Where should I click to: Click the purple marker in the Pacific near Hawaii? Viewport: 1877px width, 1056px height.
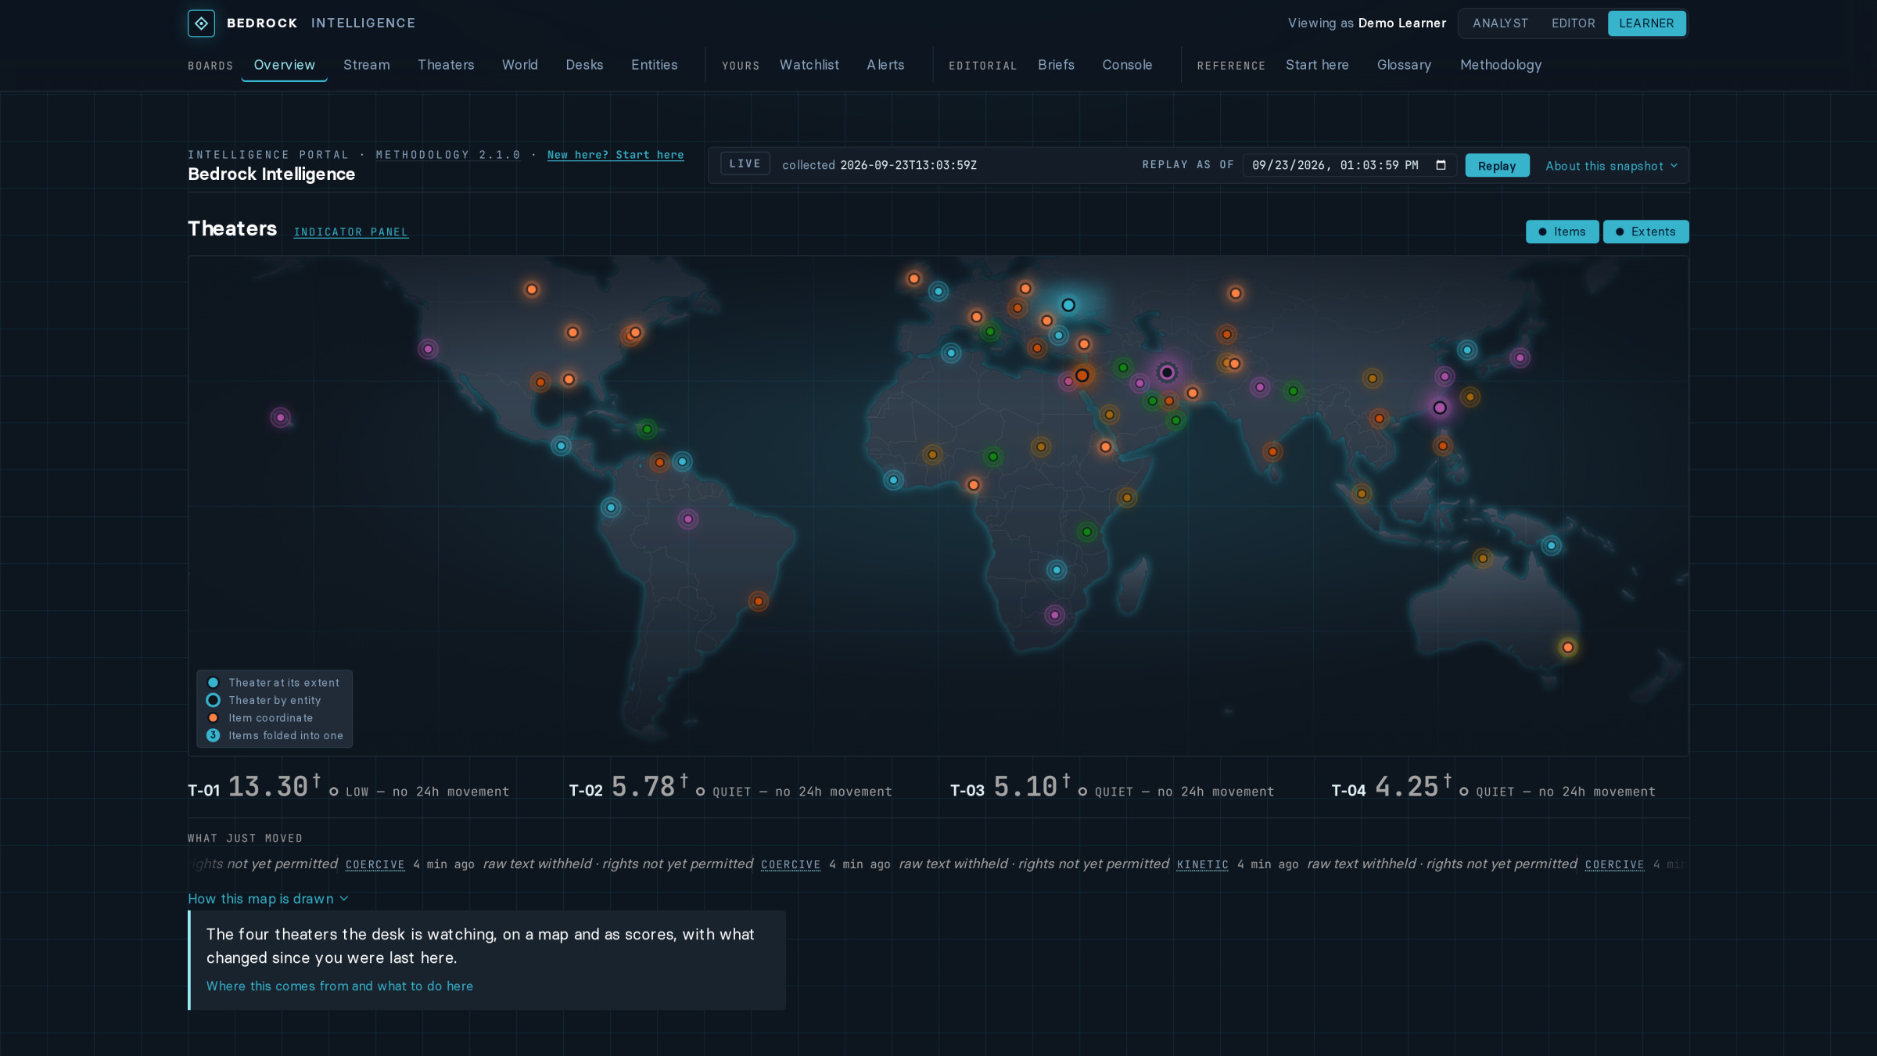coord(281,418)
